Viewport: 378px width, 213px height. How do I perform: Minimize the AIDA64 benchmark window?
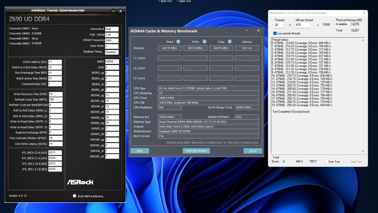(x=247, y=31)
